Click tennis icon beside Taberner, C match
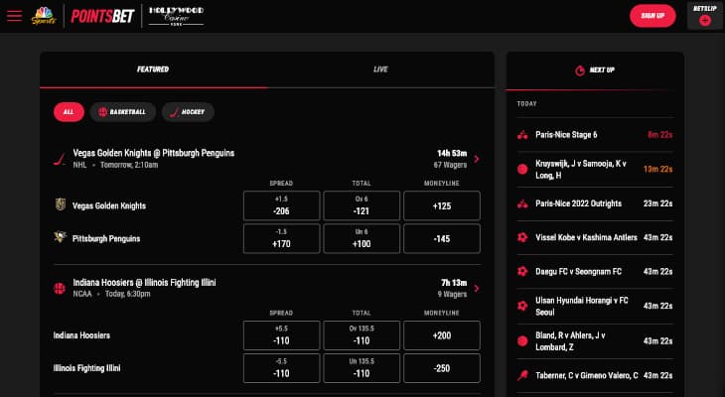The image size is (725, 397). 522,375
